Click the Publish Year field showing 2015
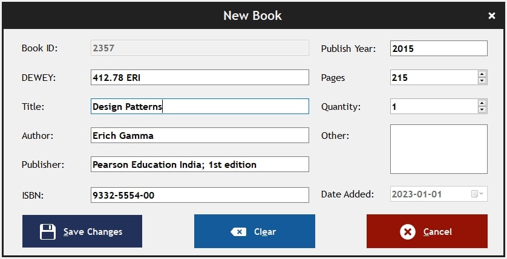This screenshot has height=259, width=507. pos(439,48)
